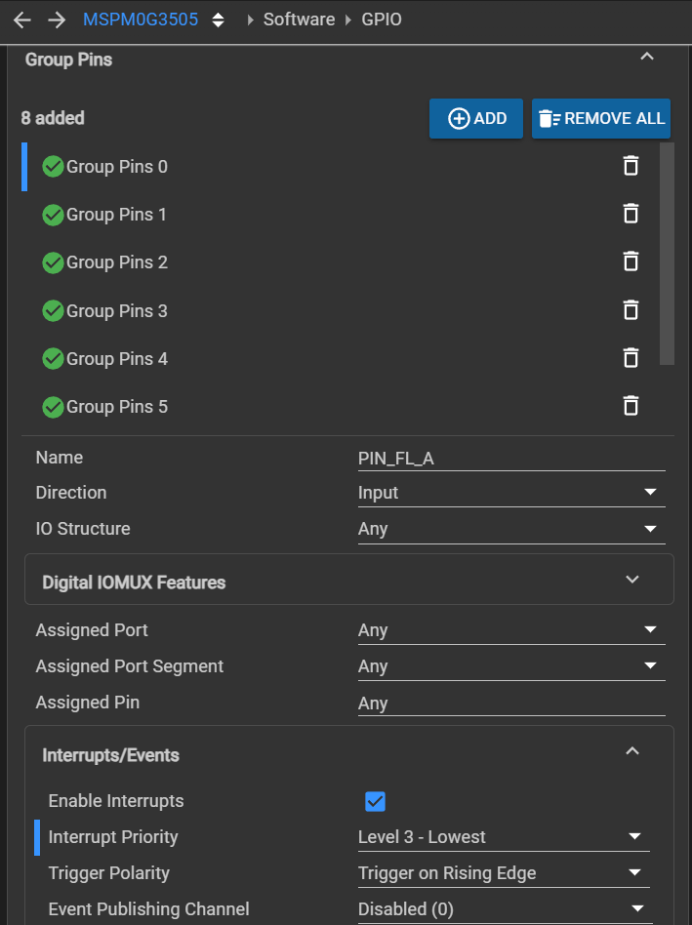Image resolution: width=692 pixels, height=925 pixels.
Task: Collapse the Interrupts/Events section
Action: point(632,751)
